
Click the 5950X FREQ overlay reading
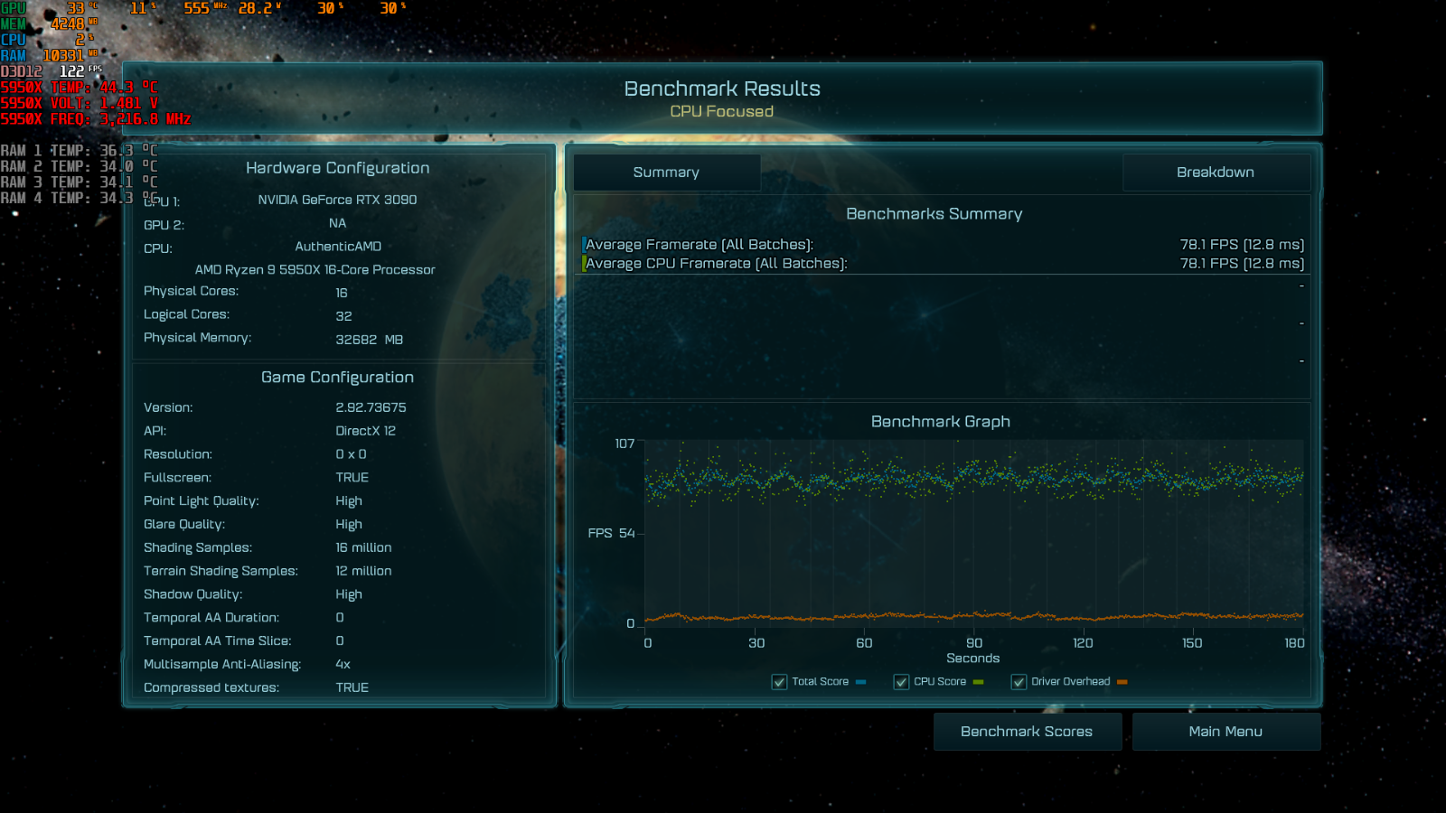(x=96, y=119)
